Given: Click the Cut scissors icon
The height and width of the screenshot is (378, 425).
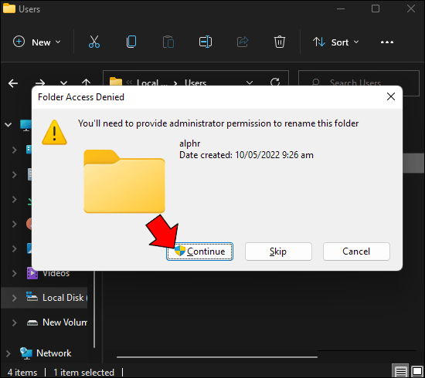Looking at the screenshot, I should click(x=94, y=42).
